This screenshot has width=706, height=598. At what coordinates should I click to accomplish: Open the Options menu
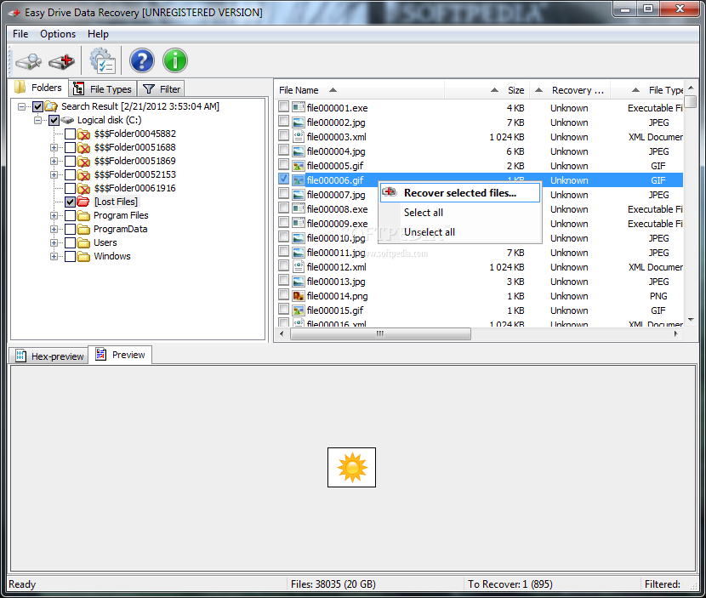click(x=58, y=34)
